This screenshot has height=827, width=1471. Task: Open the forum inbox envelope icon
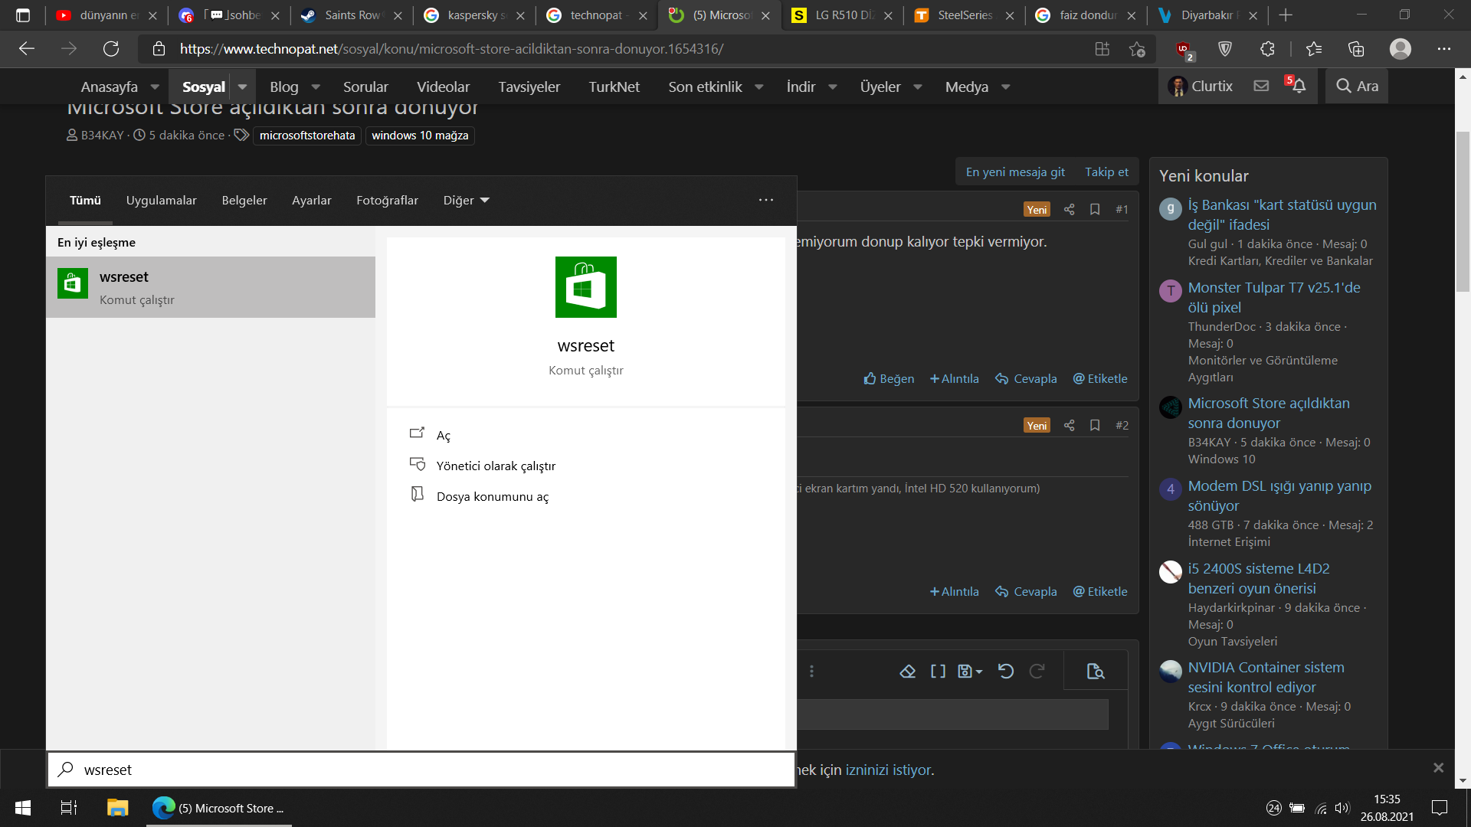click(1261, 87)
